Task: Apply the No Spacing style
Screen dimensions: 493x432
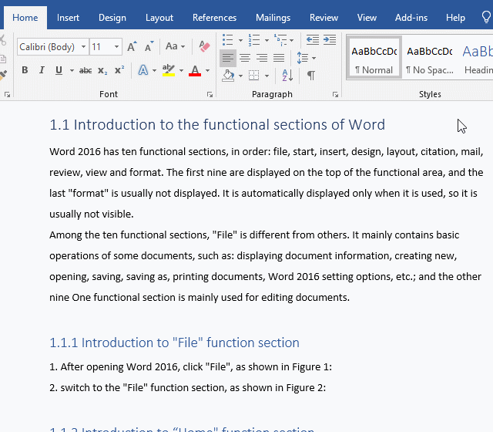Action: pos(430,57)
